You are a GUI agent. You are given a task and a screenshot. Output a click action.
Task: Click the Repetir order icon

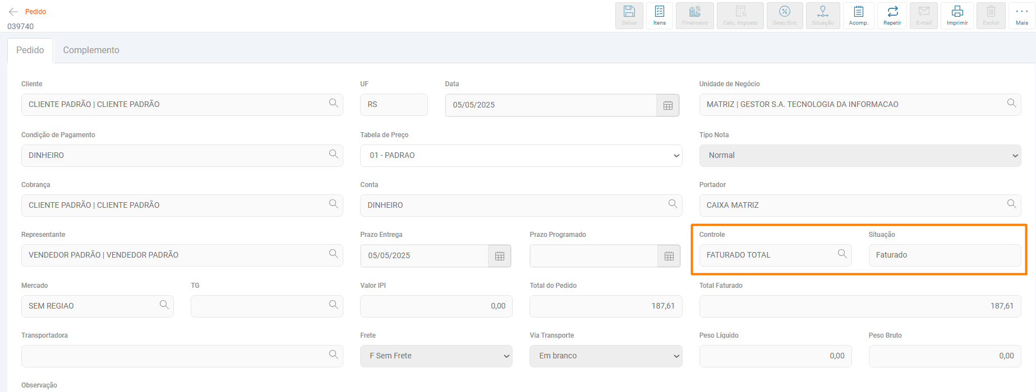[x=892, y=16]
